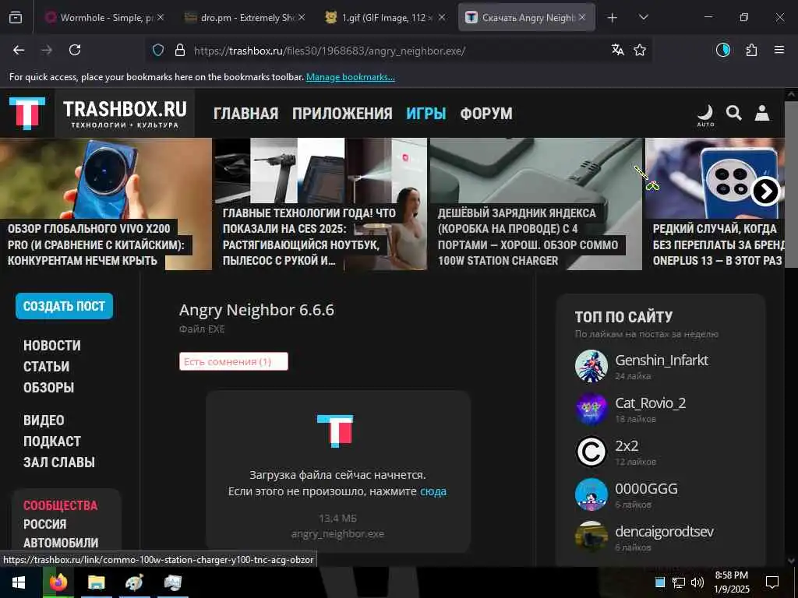Open File Explorer from the taskbar
Image resolution: width=798 pixels, height=598 pixels.
tap(96, 582)
